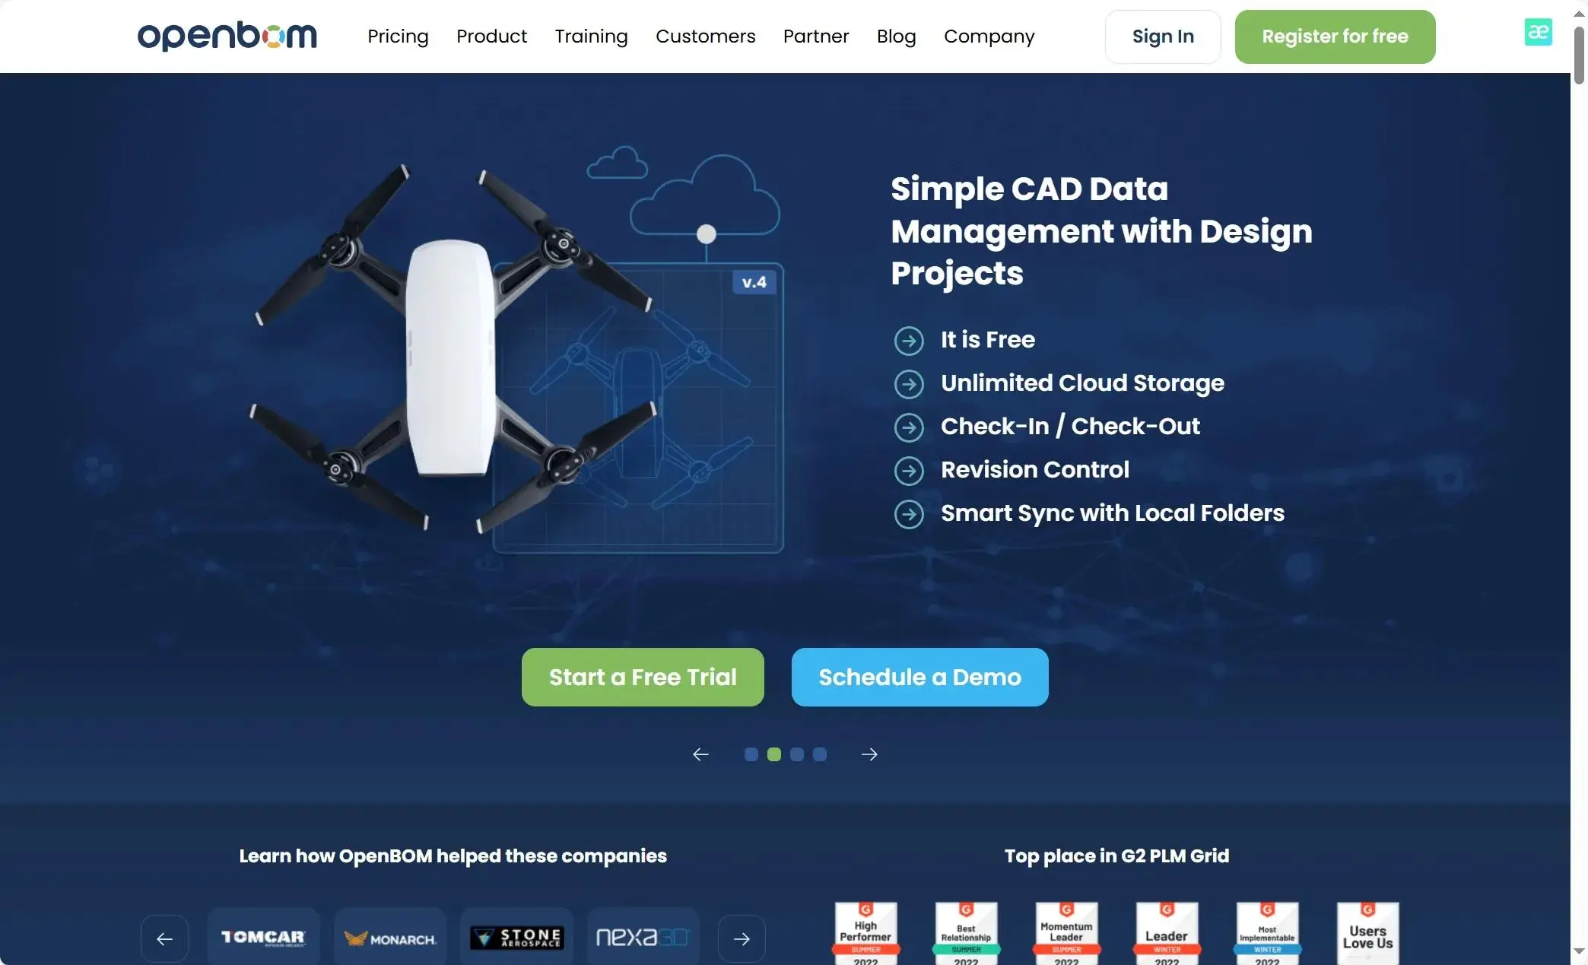Screen dimensions: 1588x965
Task: Go to the Customers page
Action: coord(705,37)
